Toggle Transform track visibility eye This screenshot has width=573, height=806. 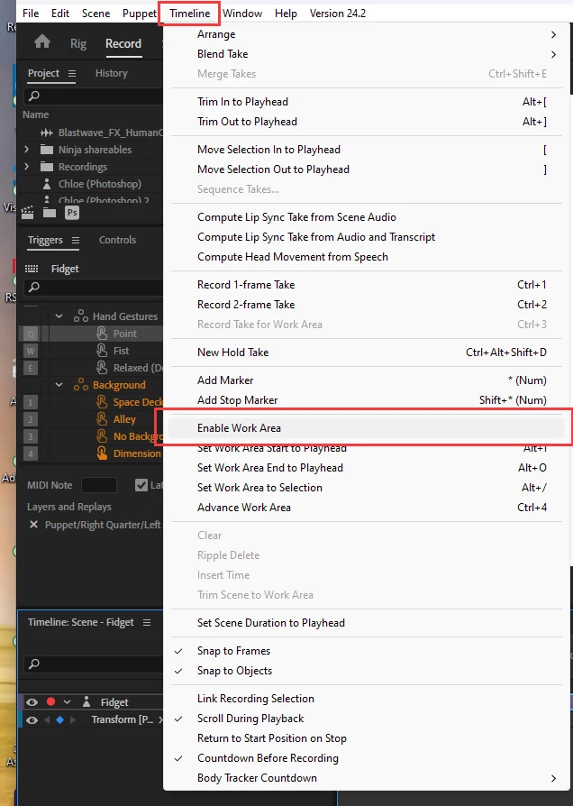pos(32,719)
